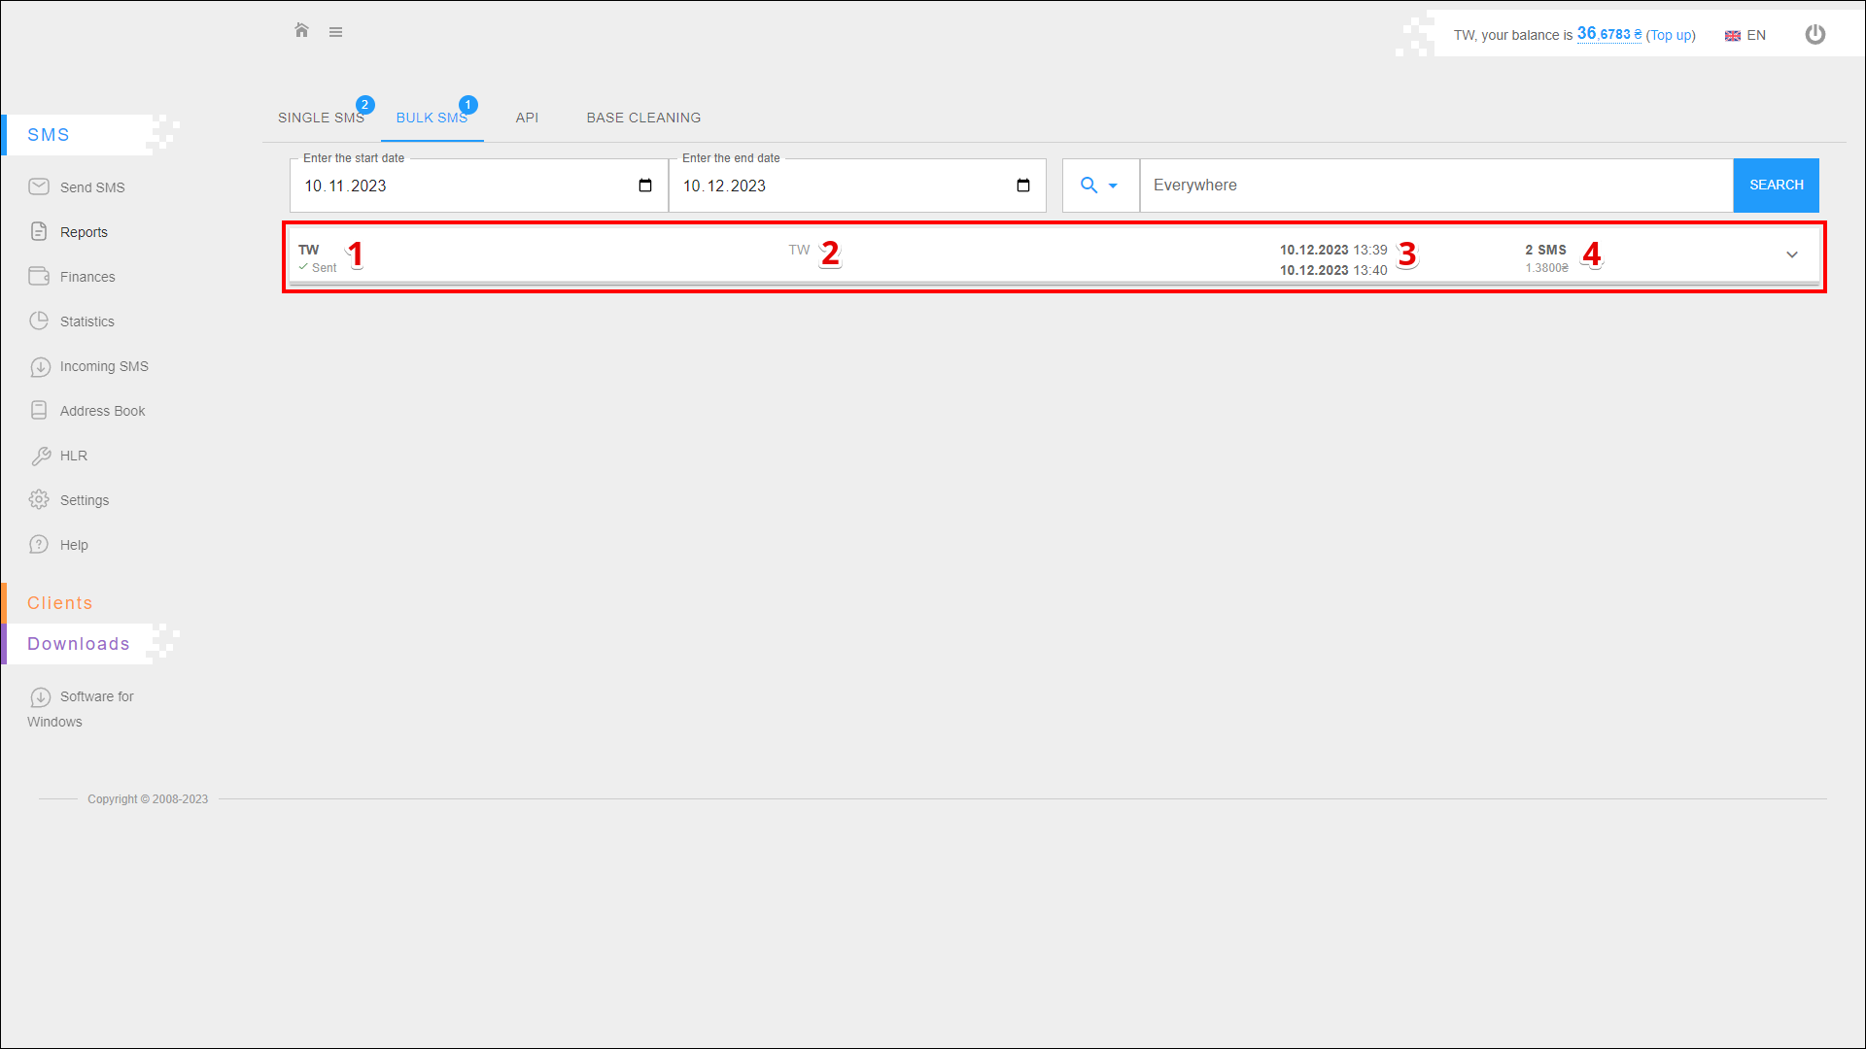This screenshot has width=1866, height=1049.
Task: Click the Everywhere search input field
Action: (1435, 186)
